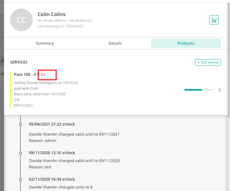Image resolution: width=230 pixels, height=191 pixels.
Task: Switch to the Summary tab
Action: point(45,43)
